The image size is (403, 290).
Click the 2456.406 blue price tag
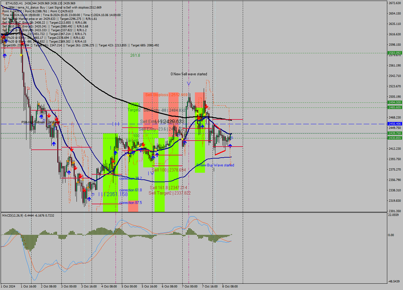coord(394,124)
